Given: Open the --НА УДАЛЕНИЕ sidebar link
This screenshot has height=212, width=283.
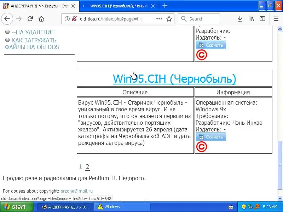Looking at the screenshot, I should coord(33,32).
